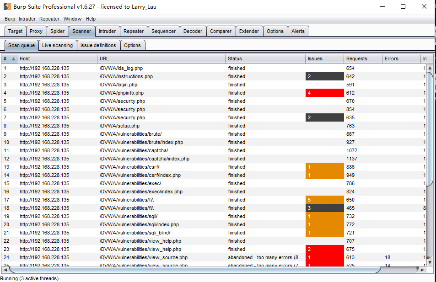Sort the table by Issues column
This screenshot has width=436, height=282.
click(324, 59)
